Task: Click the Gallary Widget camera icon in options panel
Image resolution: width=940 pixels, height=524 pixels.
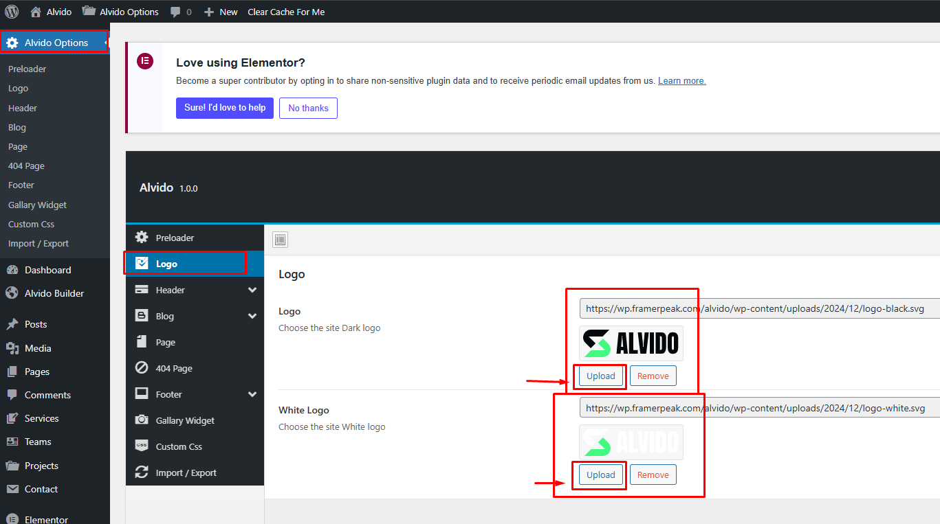Action: tap(142, 420)
